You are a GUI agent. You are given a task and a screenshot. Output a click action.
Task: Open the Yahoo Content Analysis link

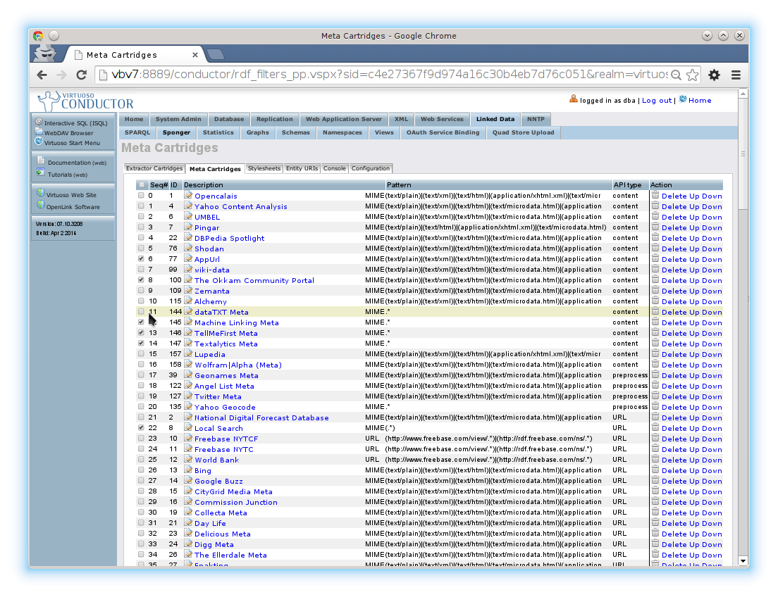pyautogui.click(x=240, y=206)
